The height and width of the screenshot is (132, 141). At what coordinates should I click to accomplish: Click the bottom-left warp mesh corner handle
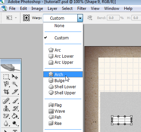pyautogui.click(x=112, y=124)
